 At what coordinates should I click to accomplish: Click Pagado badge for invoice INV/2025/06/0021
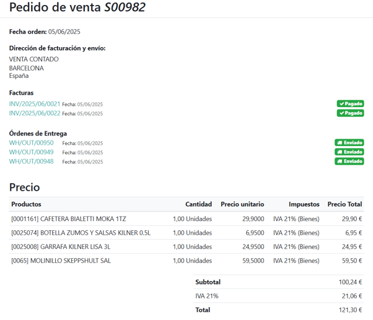pyautogui.click(x=350, y=104)
